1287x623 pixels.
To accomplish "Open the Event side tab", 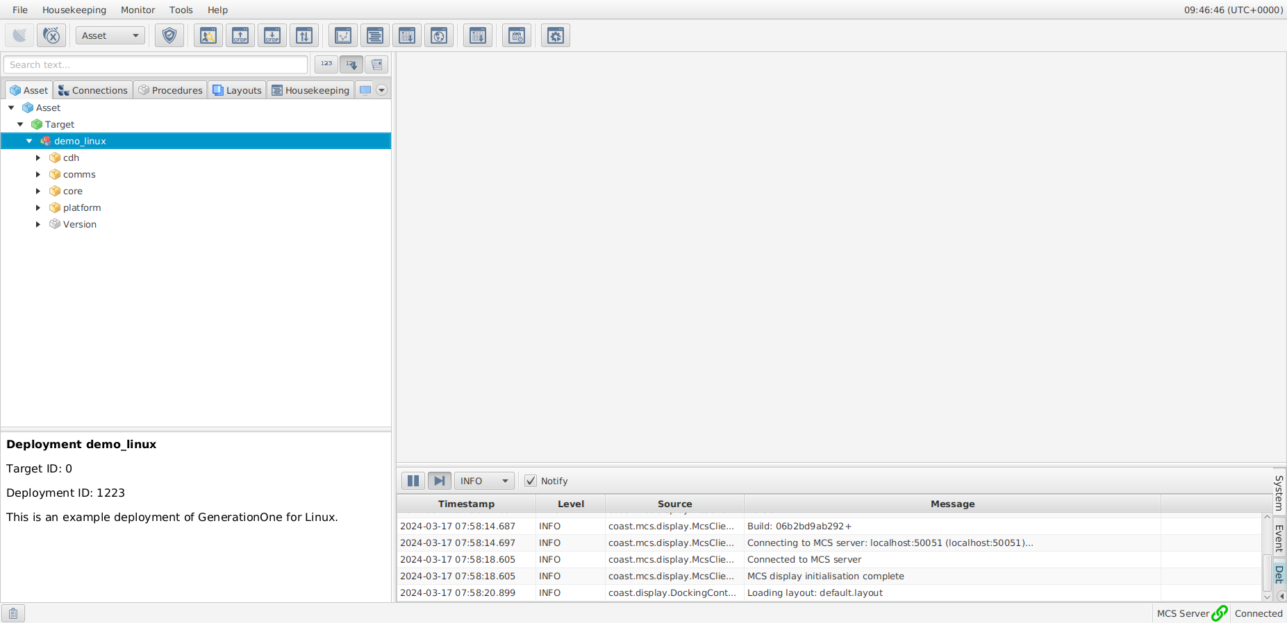I will tap(1279, 538).
